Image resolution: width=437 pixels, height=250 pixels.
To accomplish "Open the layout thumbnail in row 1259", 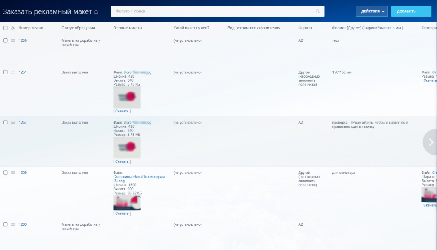I will [127, 203].
